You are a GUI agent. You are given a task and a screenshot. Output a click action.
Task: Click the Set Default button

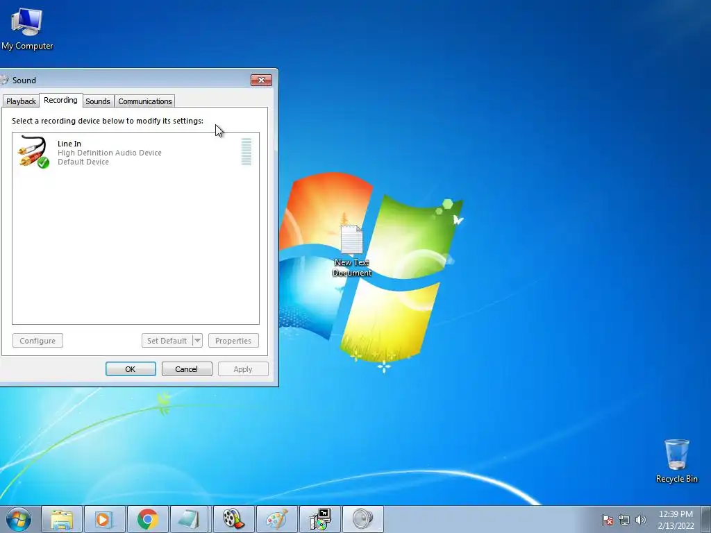click(x=167, y=340)
